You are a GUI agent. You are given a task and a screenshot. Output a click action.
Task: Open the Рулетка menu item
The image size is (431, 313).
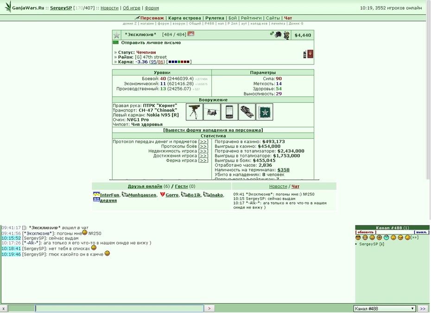215,18
